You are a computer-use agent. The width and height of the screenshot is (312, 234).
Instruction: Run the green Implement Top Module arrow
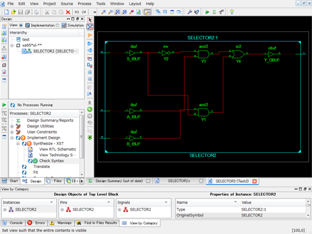click(x=207, y=12)
